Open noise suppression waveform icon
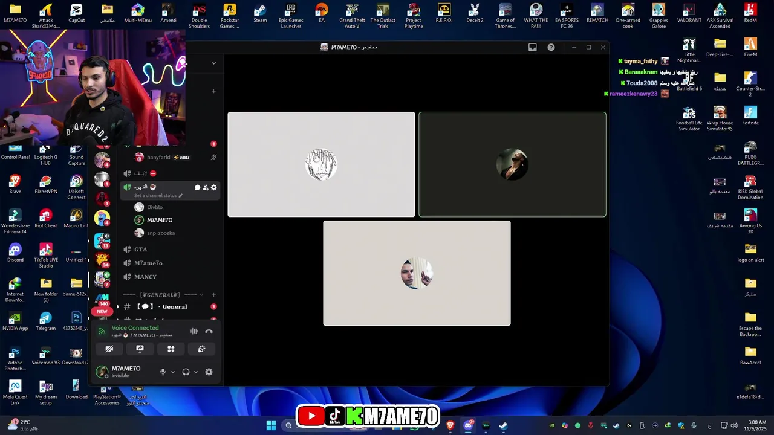This screenshot has width=774, height=435. tap(194, 331)
